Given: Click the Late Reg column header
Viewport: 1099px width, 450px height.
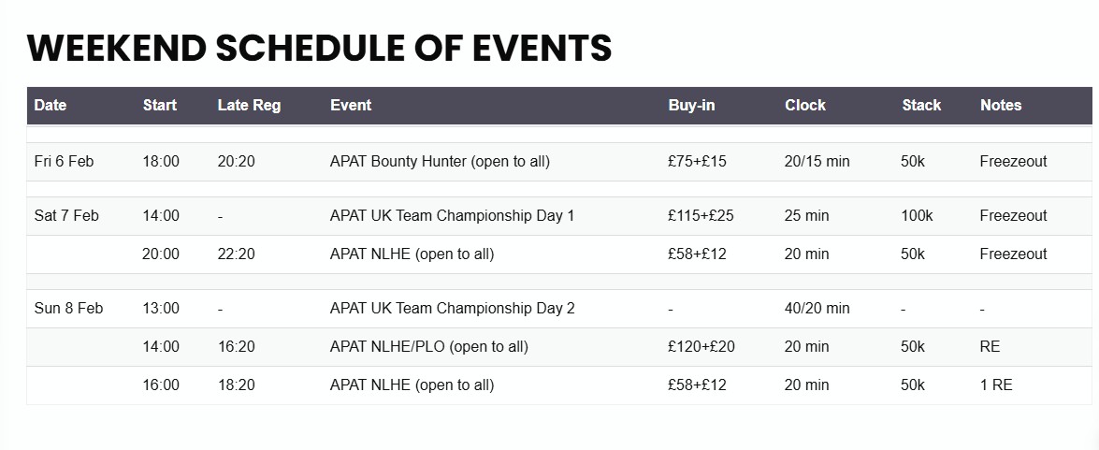Looking at the screenshot, I should (x=249, y=106).
